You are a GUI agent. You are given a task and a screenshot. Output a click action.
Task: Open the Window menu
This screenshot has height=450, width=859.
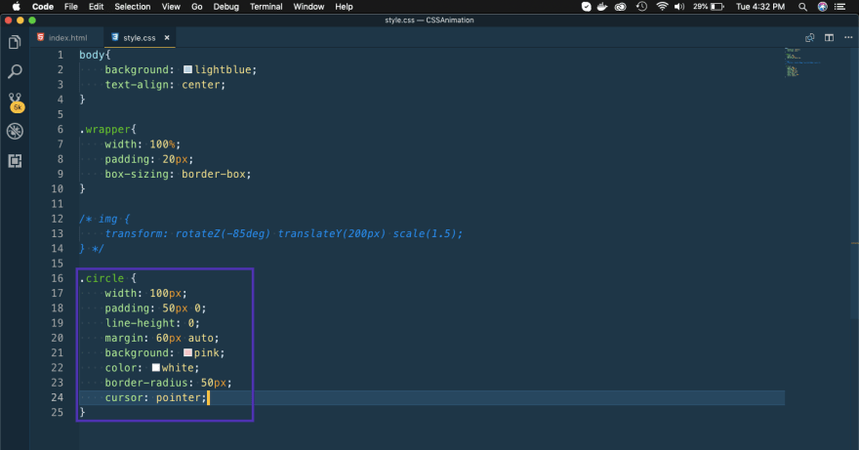pos(308,7)
